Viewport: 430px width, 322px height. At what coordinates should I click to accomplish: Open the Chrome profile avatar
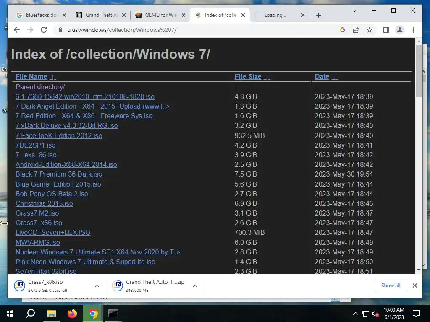(x=400, y=30)
